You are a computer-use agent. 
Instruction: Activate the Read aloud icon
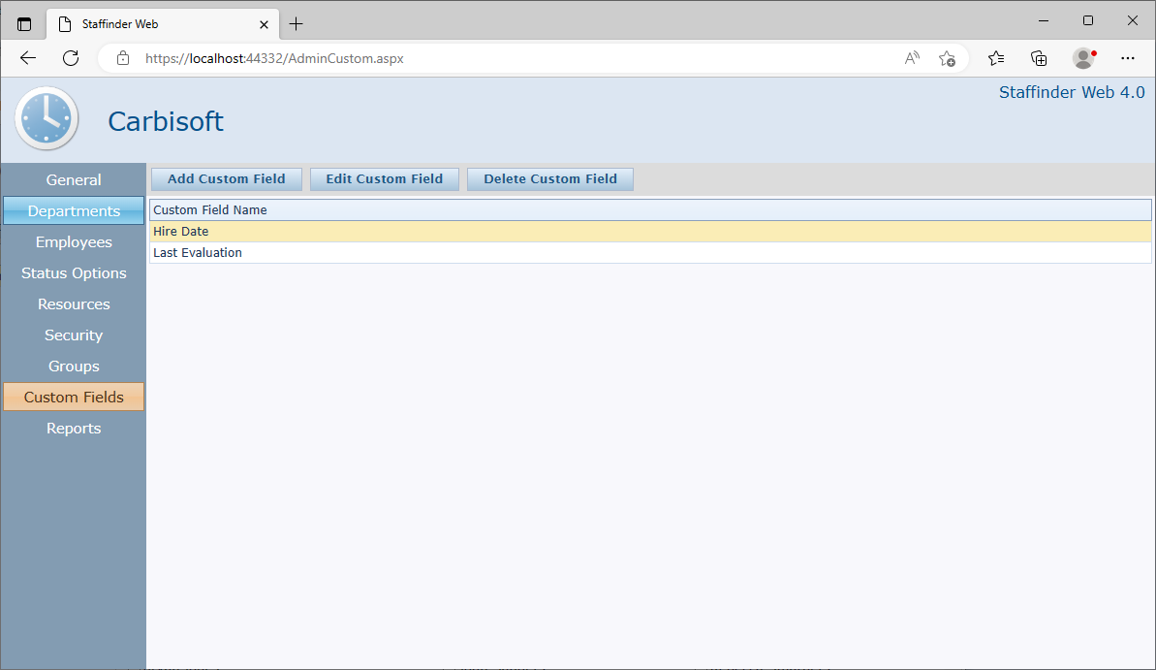(912, 58)
